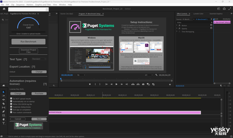This screenshot has width=233, height=138.
Task: Open the Source Pr Bench dropdown arrow
Action: coord(194,19)
